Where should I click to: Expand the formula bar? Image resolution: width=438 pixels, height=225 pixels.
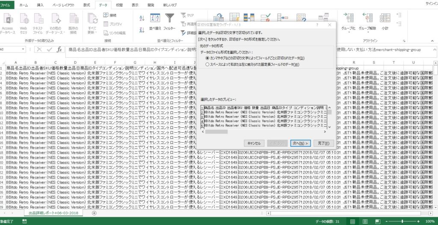point(435,50)
